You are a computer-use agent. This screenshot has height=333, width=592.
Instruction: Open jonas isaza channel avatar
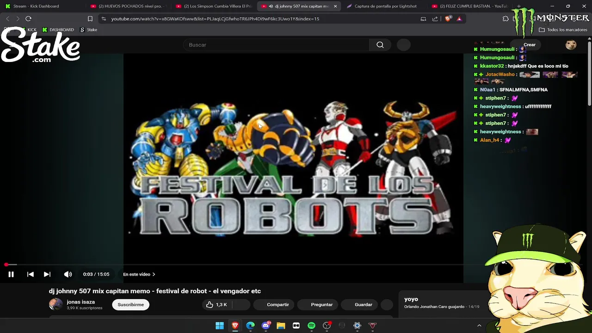tap(55, 304)
